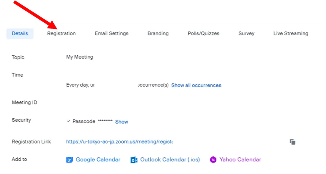Open the u-tokyo Zoom registration link

pyautogui.click(x=119, y=142)
